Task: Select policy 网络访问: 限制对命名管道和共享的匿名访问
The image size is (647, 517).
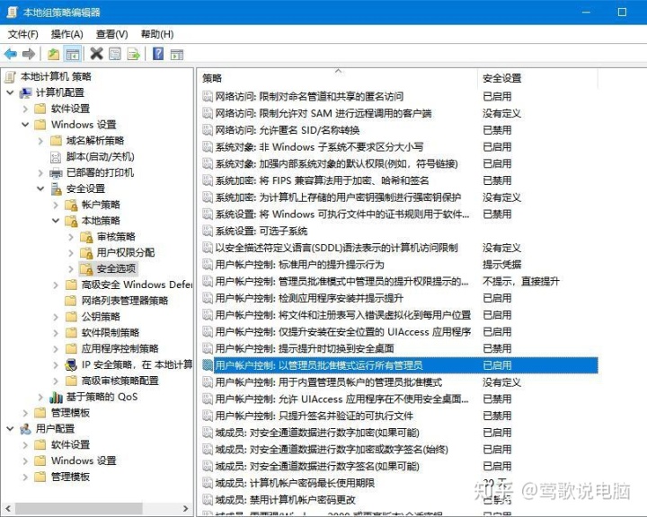Action: [x=309, y=96]
